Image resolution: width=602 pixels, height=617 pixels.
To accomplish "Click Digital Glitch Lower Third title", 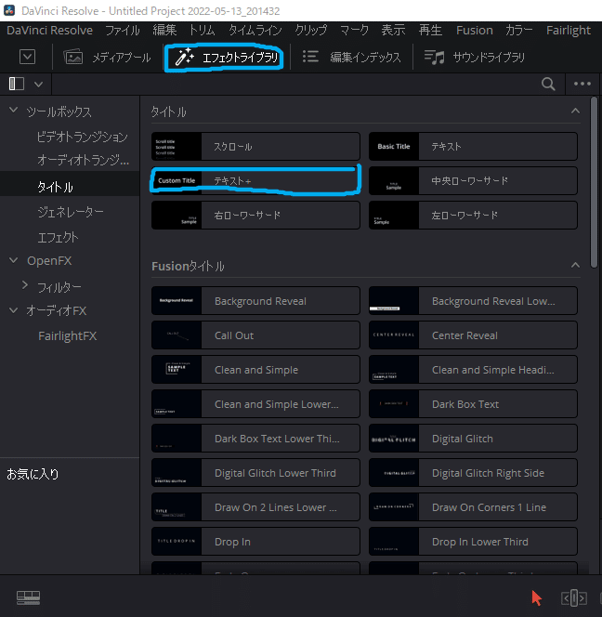I will (x=255, y=473).
